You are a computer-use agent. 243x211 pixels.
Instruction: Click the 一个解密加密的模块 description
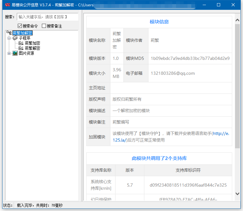click(x=131, y=111)
